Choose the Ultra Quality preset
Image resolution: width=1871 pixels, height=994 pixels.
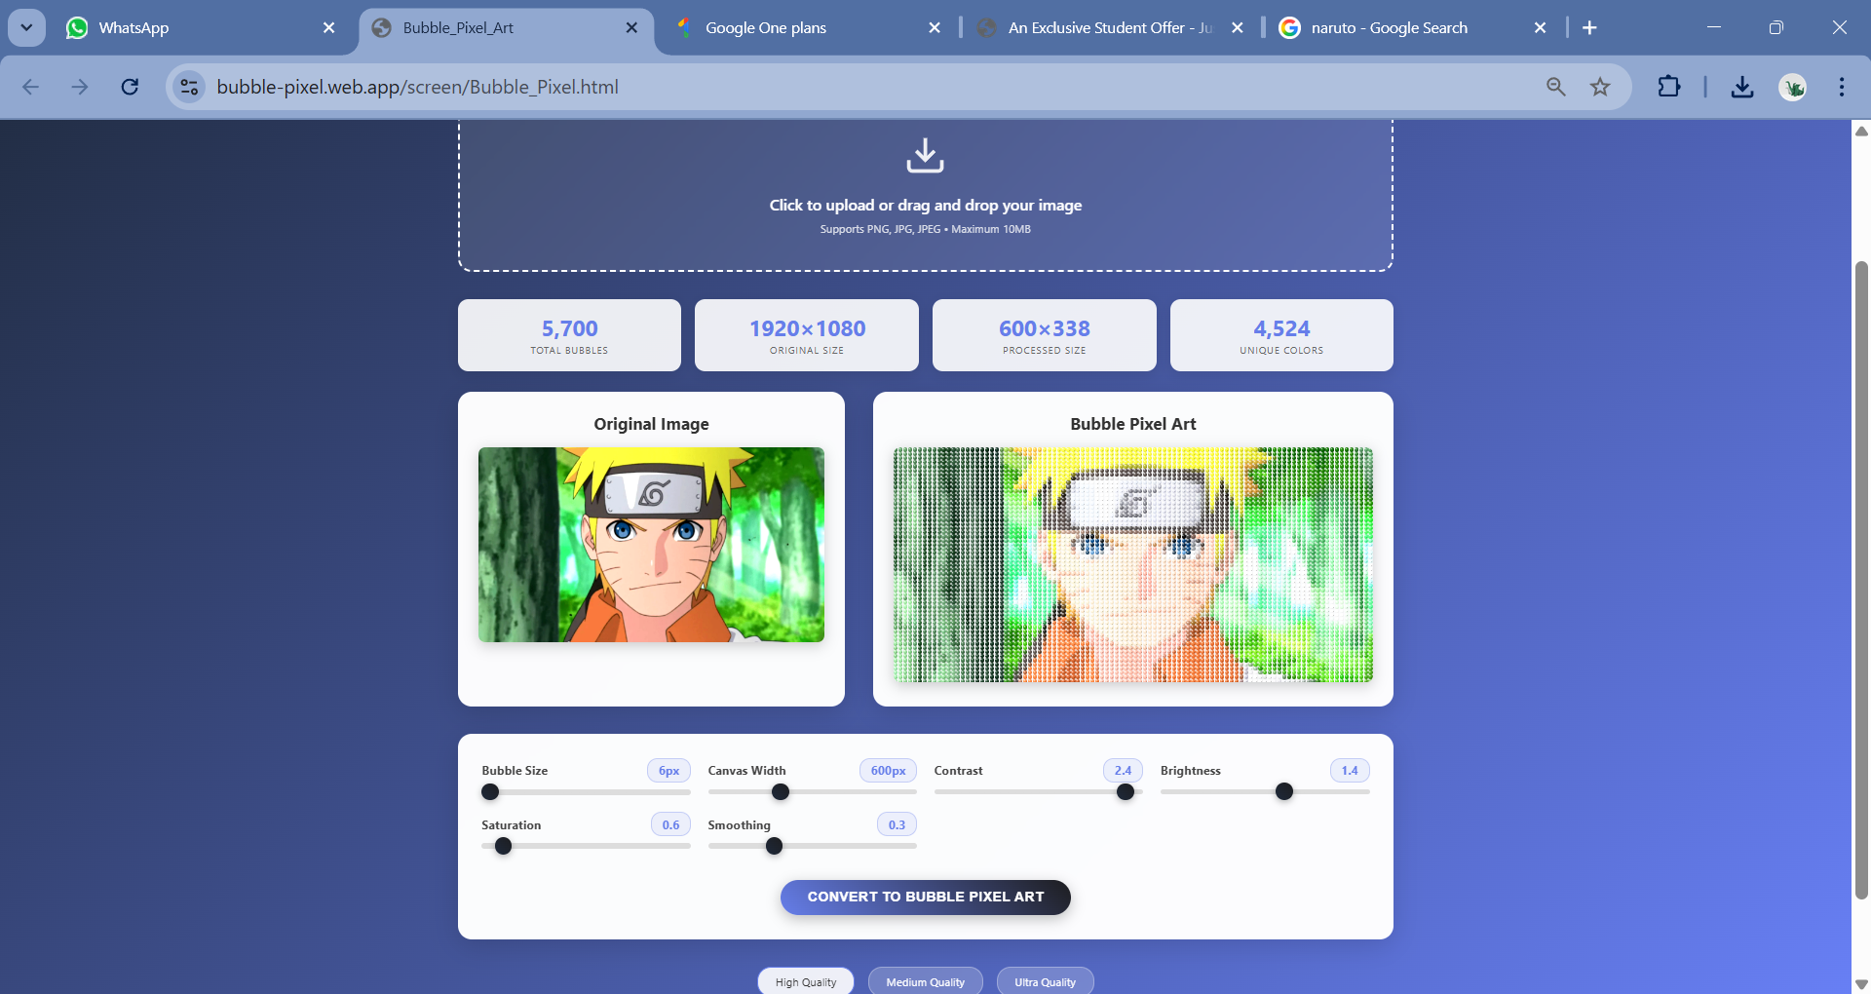[1045, 981]
